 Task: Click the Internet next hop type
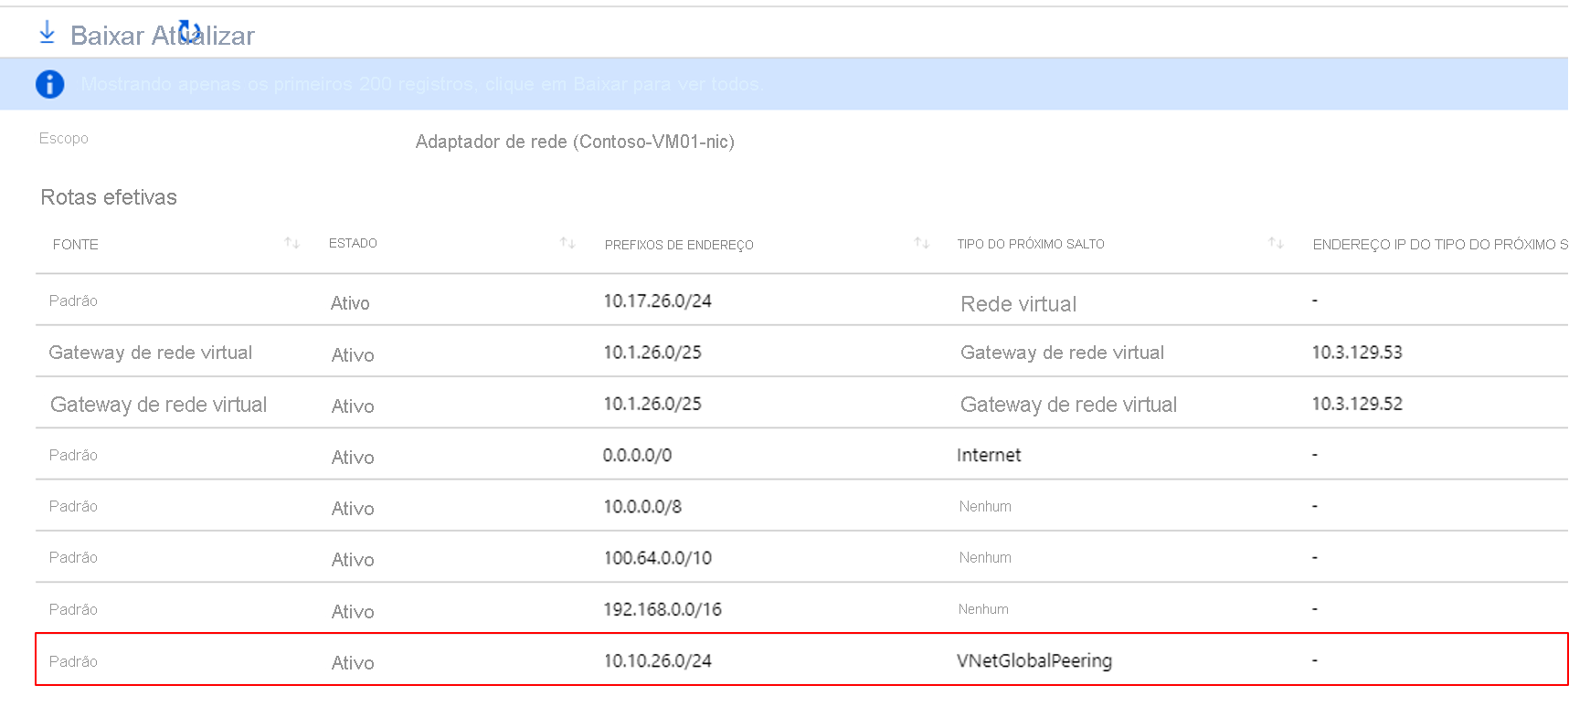coord(989,455)
